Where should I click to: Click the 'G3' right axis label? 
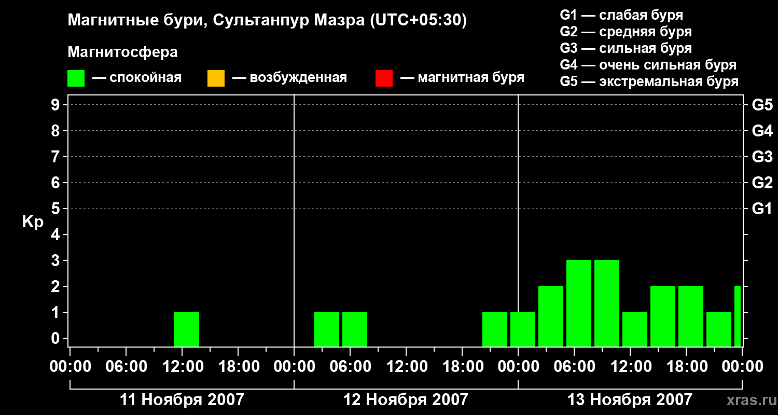(762, 157)
